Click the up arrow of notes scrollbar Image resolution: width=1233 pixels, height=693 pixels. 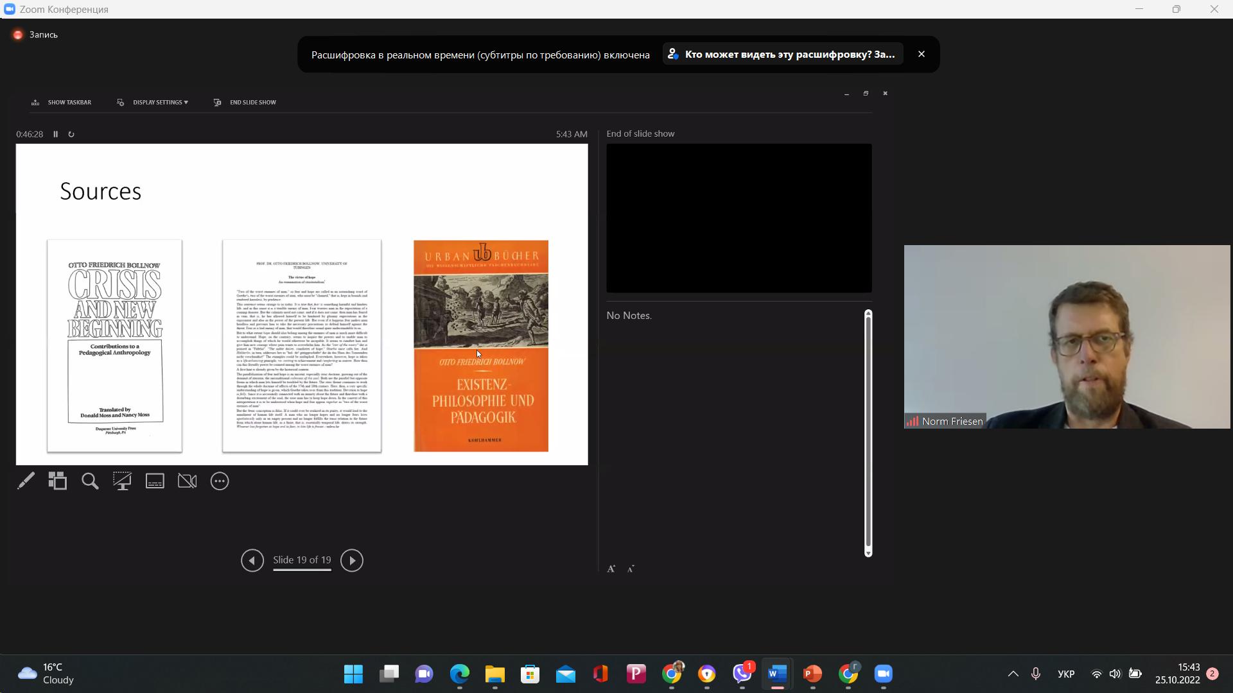(868, 313)
